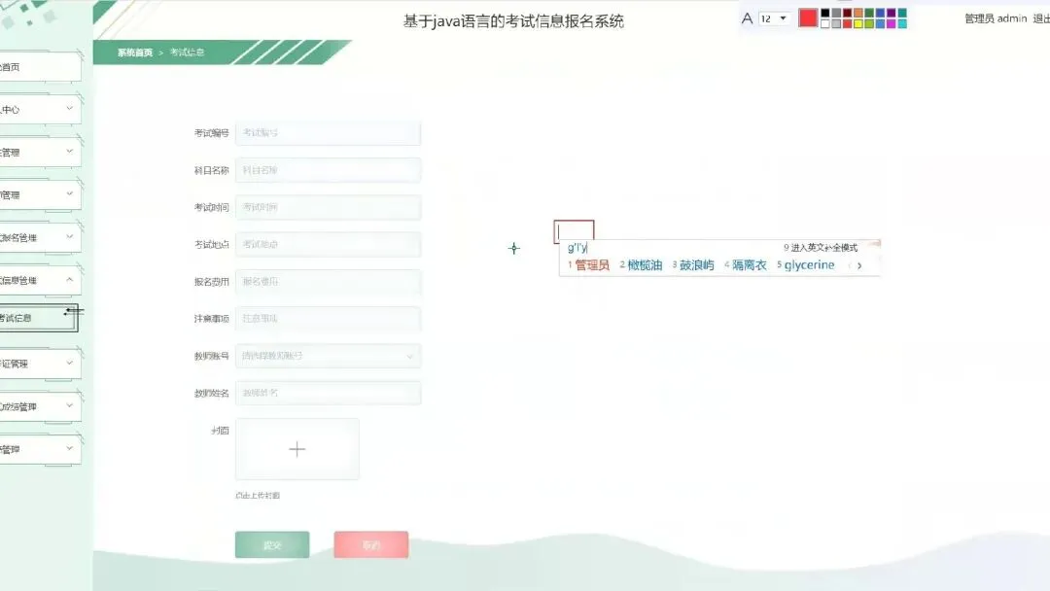Open the 首页 sidebar item
The height and width of the screenshot is (591, 1050).
pyautogui.click(x=39, y=67)
